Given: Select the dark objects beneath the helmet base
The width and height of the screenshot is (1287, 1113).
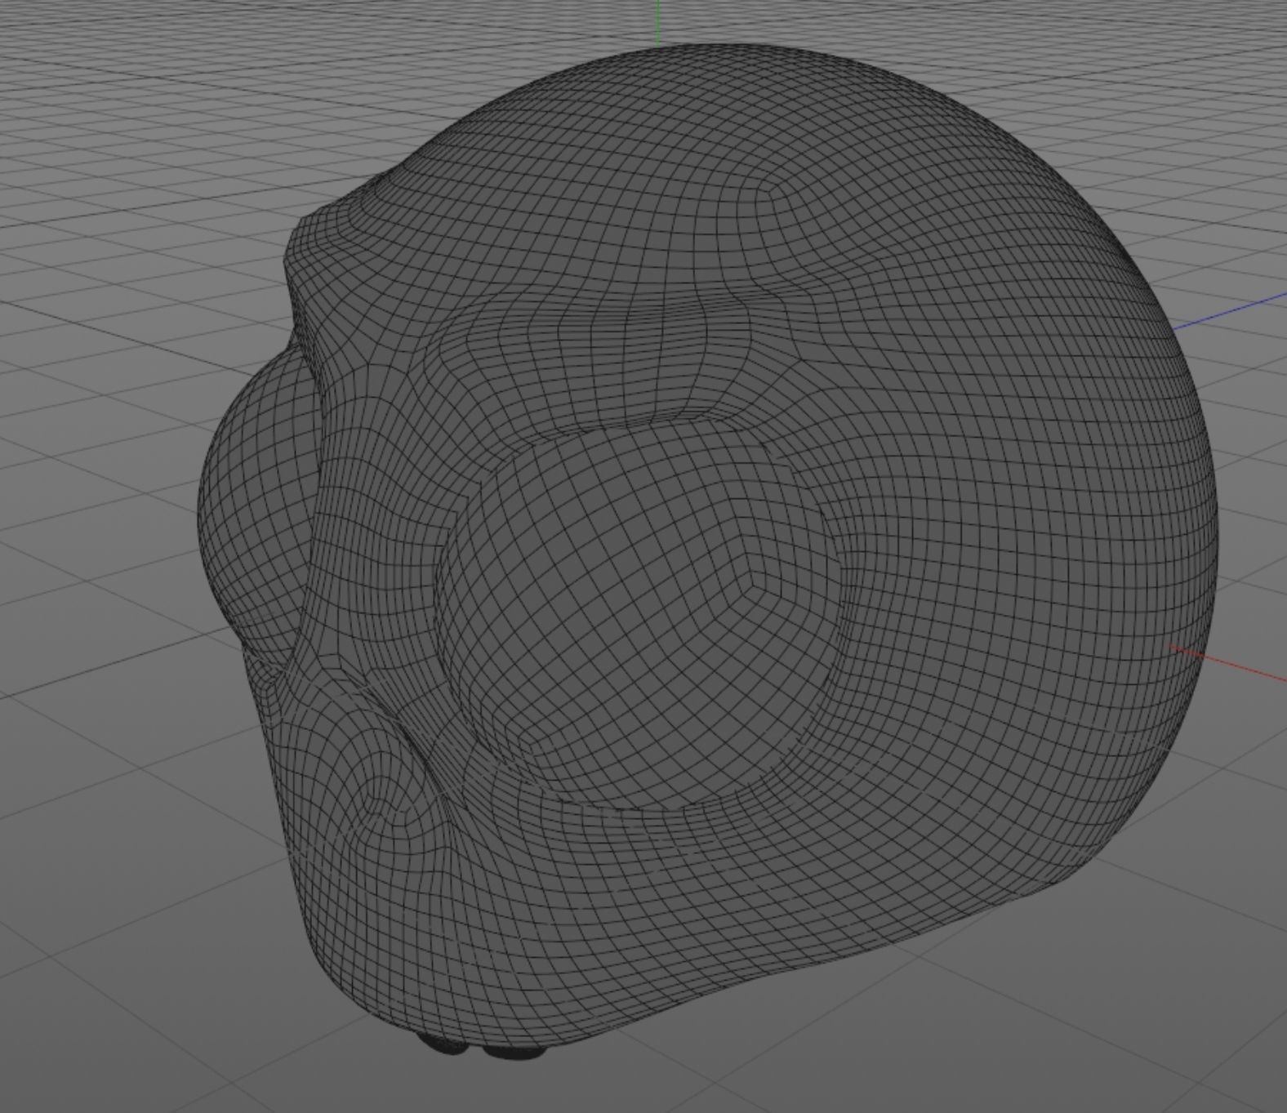Looking at the screenshot, I should click(482, 1045).
